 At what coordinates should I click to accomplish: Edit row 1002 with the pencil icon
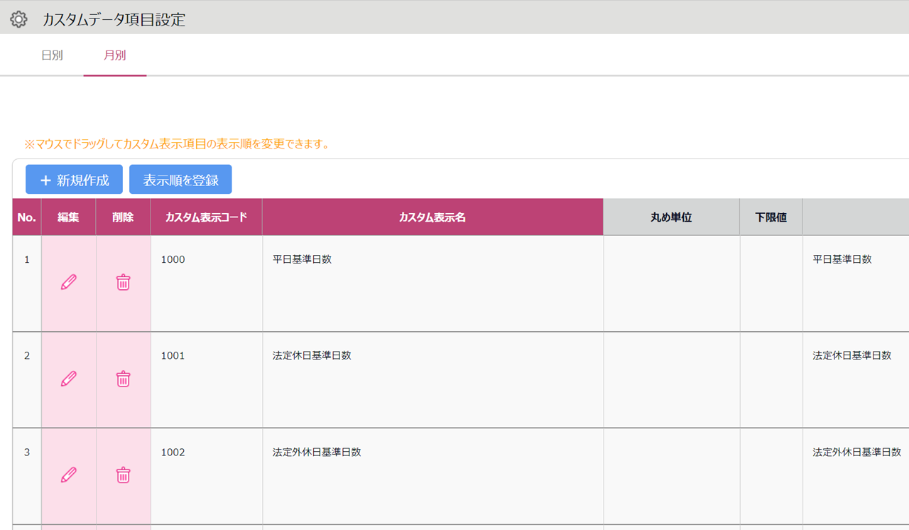(x=69, y=475)
